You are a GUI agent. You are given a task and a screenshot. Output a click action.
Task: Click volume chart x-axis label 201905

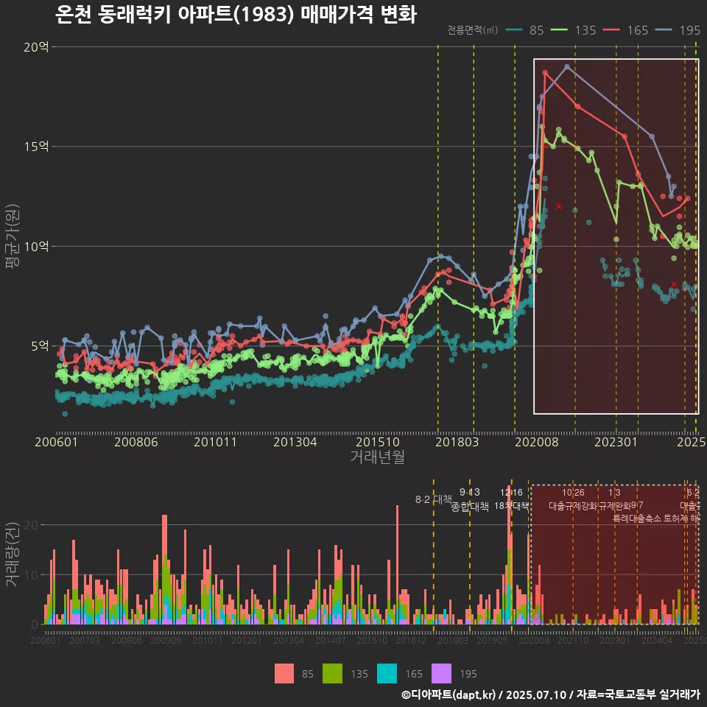(492, 640)
